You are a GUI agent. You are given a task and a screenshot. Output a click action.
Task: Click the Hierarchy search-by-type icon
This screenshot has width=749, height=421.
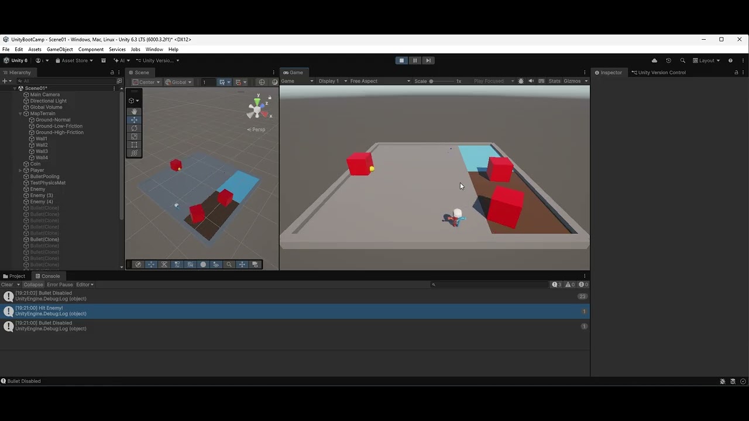pos(119,81)
